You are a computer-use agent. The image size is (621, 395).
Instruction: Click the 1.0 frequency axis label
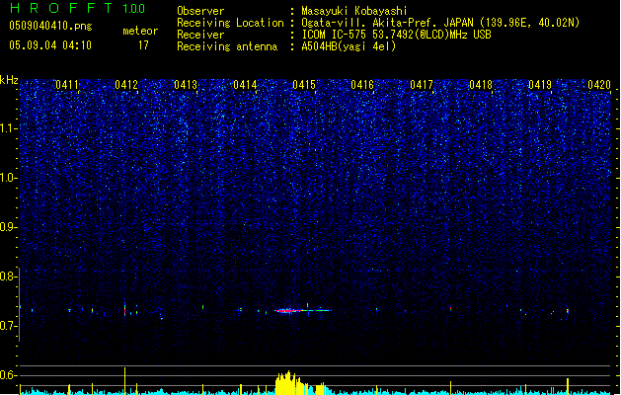(9, 178)
